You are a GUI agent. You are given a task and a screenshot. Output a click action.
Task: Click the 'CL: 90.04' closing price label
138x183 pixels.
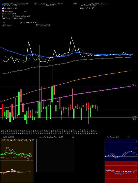51,5
